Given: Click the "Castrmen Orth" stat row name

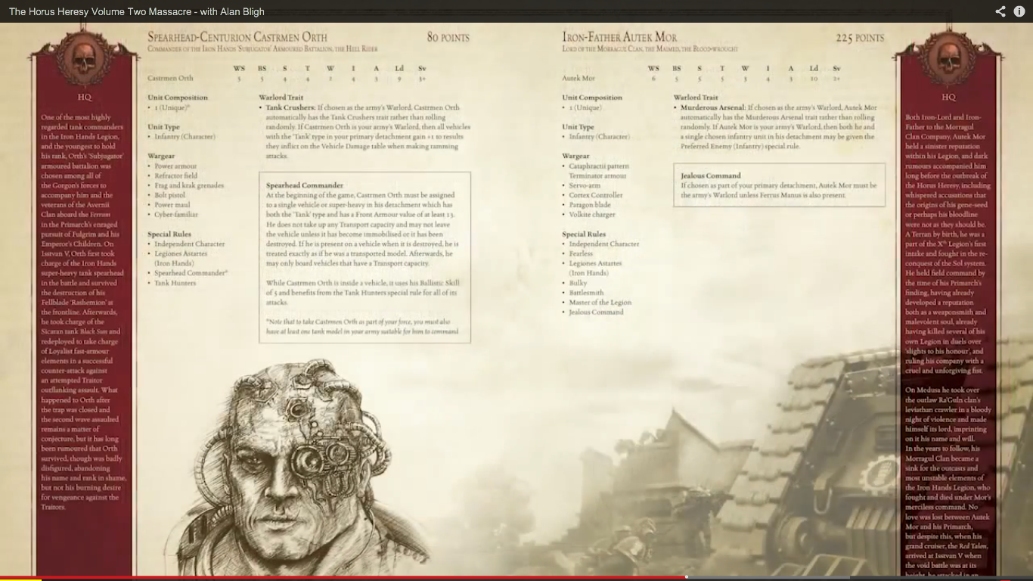Looking at the screenshot, I should pyautogui.click(x=170, y=78).
